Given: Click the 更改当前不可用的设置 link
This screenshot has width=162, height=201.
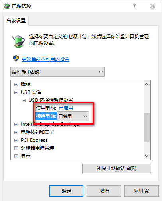Looking at the screenshot, I should (x=45, y=59).
